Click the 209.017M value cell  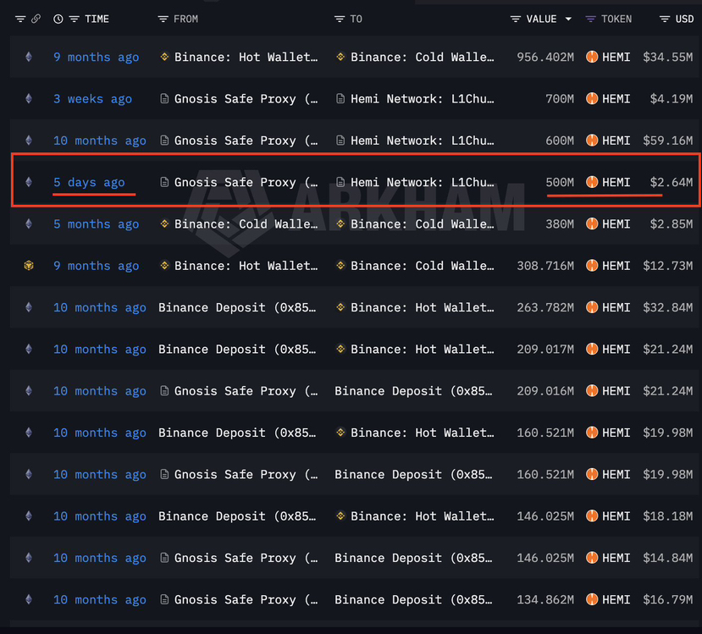coord(545,350)
